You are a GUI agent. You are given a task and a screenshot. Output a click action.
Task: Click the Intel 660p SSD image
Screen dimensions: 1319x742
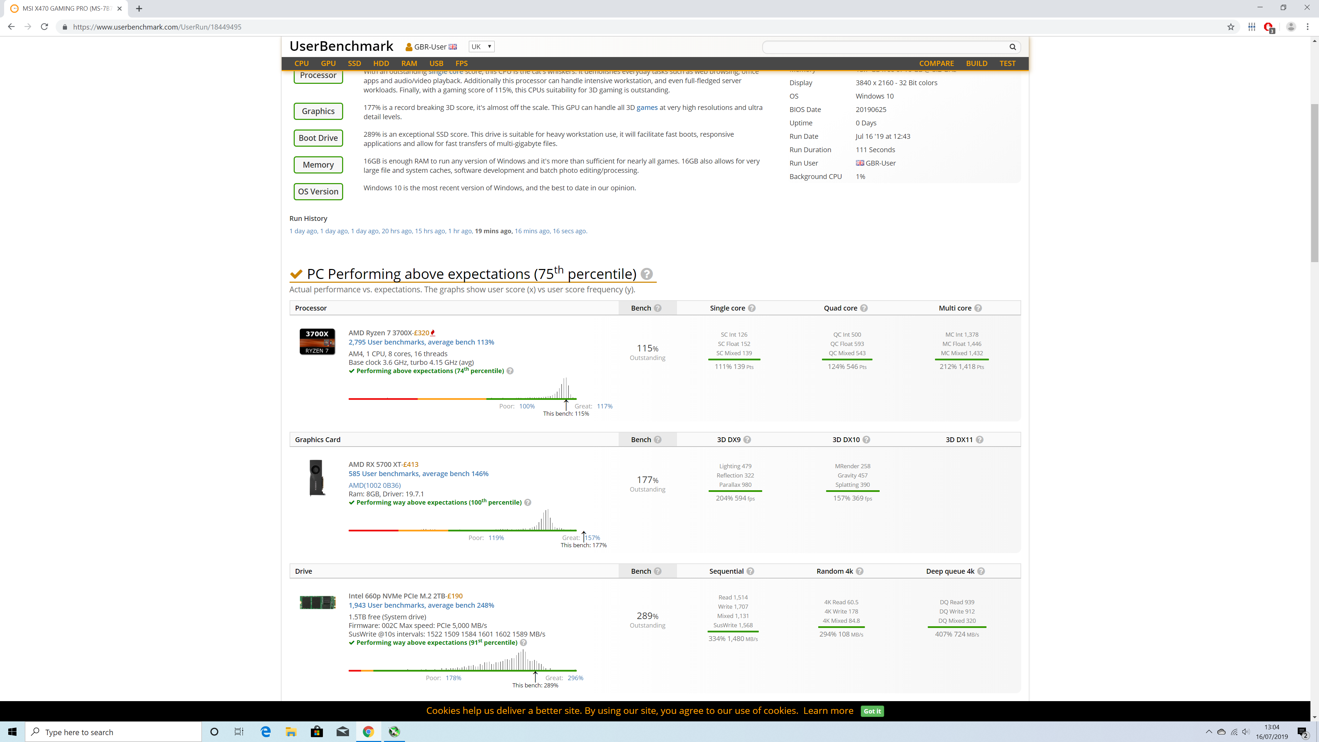pos(317,602)
